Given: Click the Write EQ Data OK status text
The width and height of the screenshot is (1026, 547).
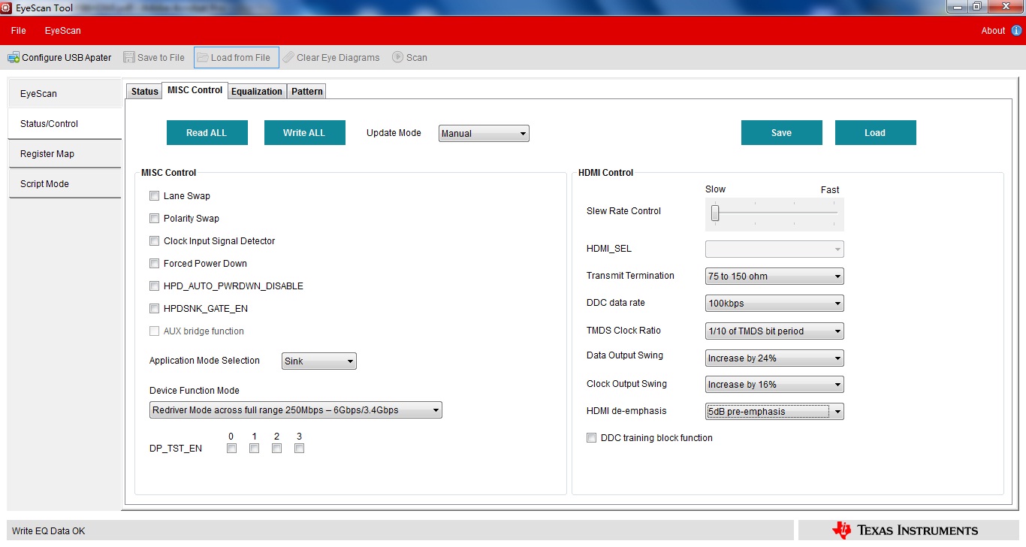Looking at the screenshot, I should coord(48,531).
